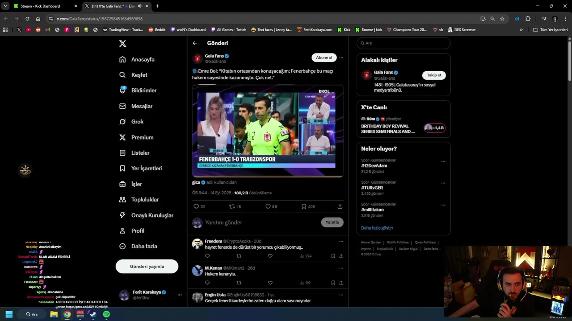The image size is (572, 321).
Task: Open the #12DevAdam trend
Action: (x=374, y=166)
